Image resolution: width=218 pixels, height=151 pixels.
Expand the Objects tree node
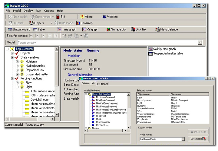[x=12, y=53]
